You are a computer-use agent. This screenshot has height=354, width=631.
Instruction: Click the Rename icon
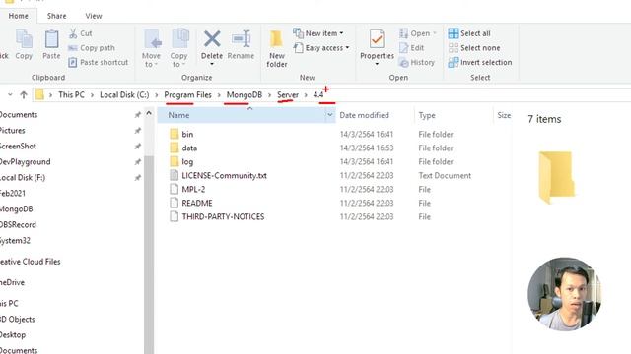point(241,39)
